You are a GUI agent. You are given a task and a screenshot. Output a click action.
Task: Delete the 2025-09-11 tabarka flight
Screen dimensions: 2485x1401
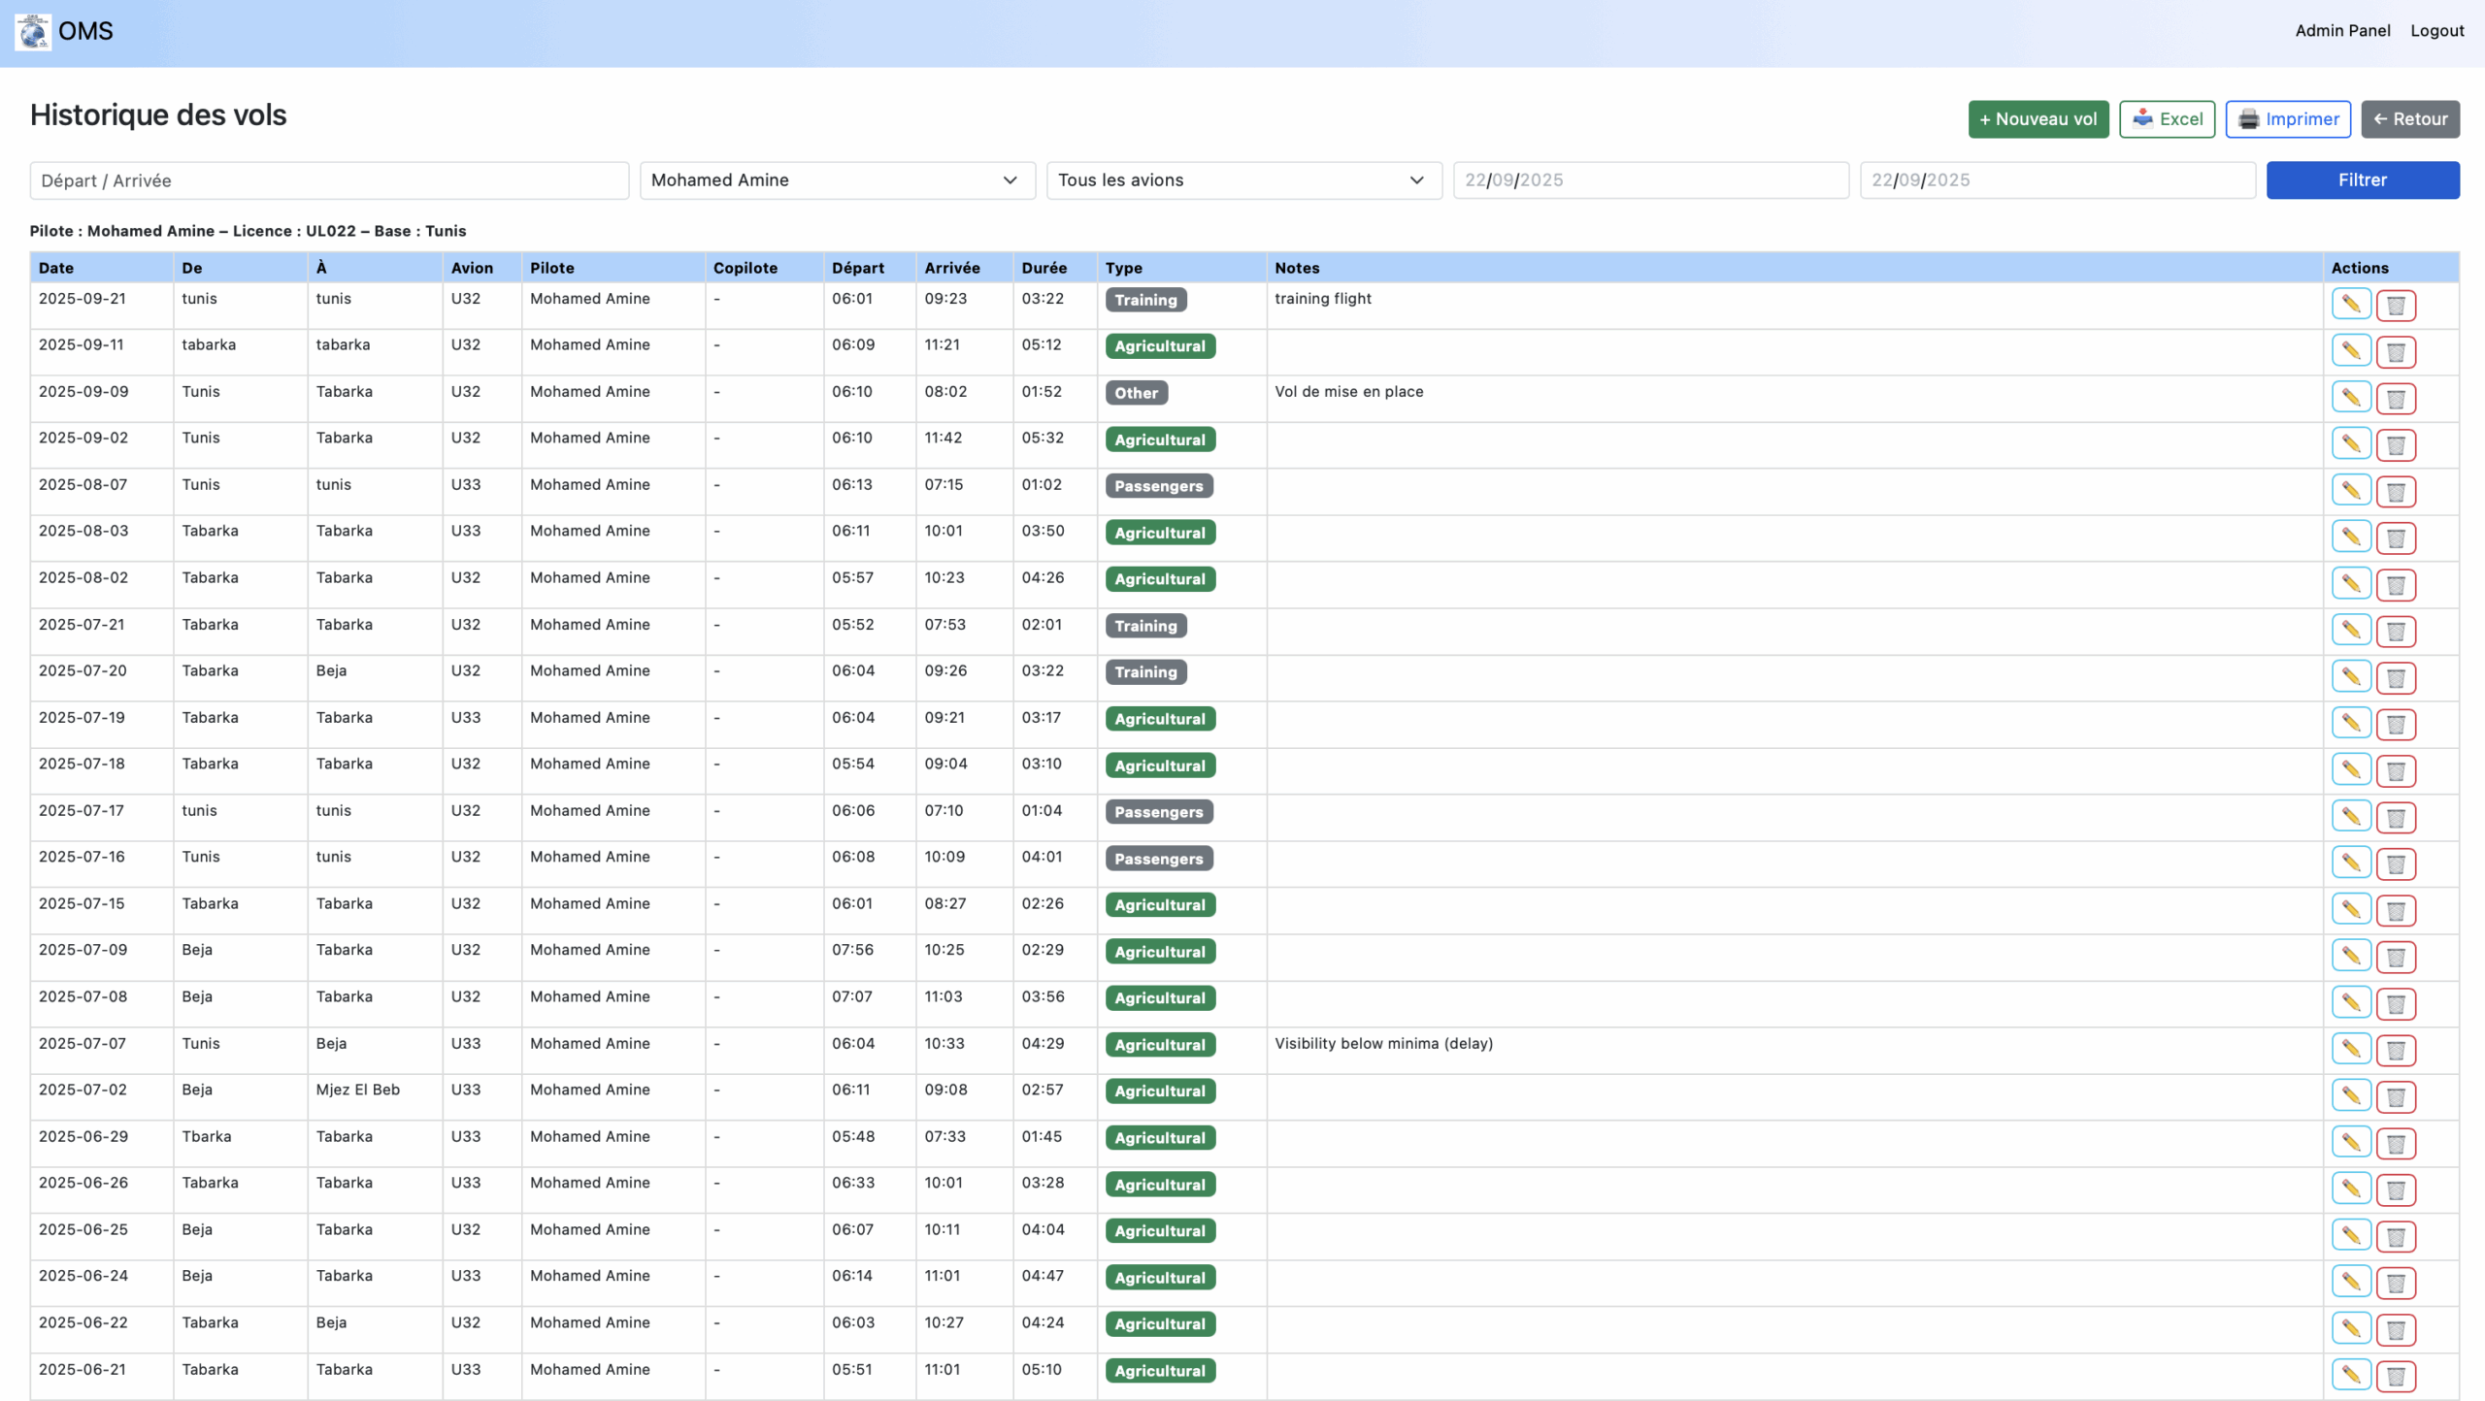2395,351
